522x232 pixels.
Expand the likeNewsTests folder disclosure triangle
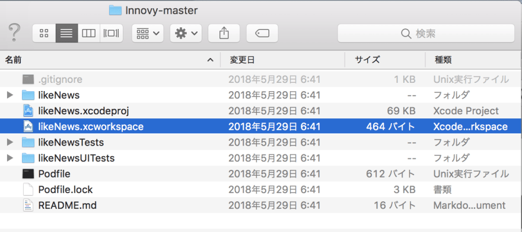(10, 142)
